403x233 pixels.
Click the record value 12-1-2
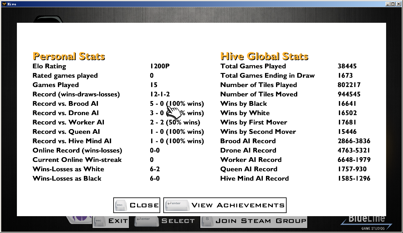160,94
